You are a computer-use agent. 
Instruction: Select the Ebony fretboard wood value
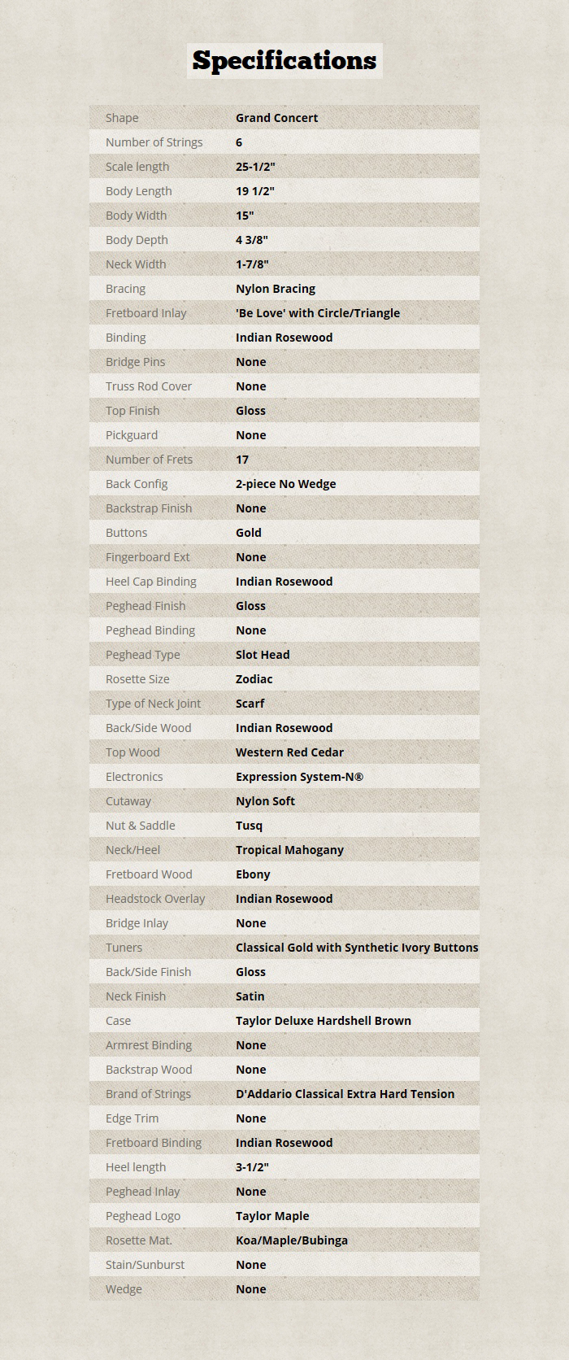[x=253, y=874]
